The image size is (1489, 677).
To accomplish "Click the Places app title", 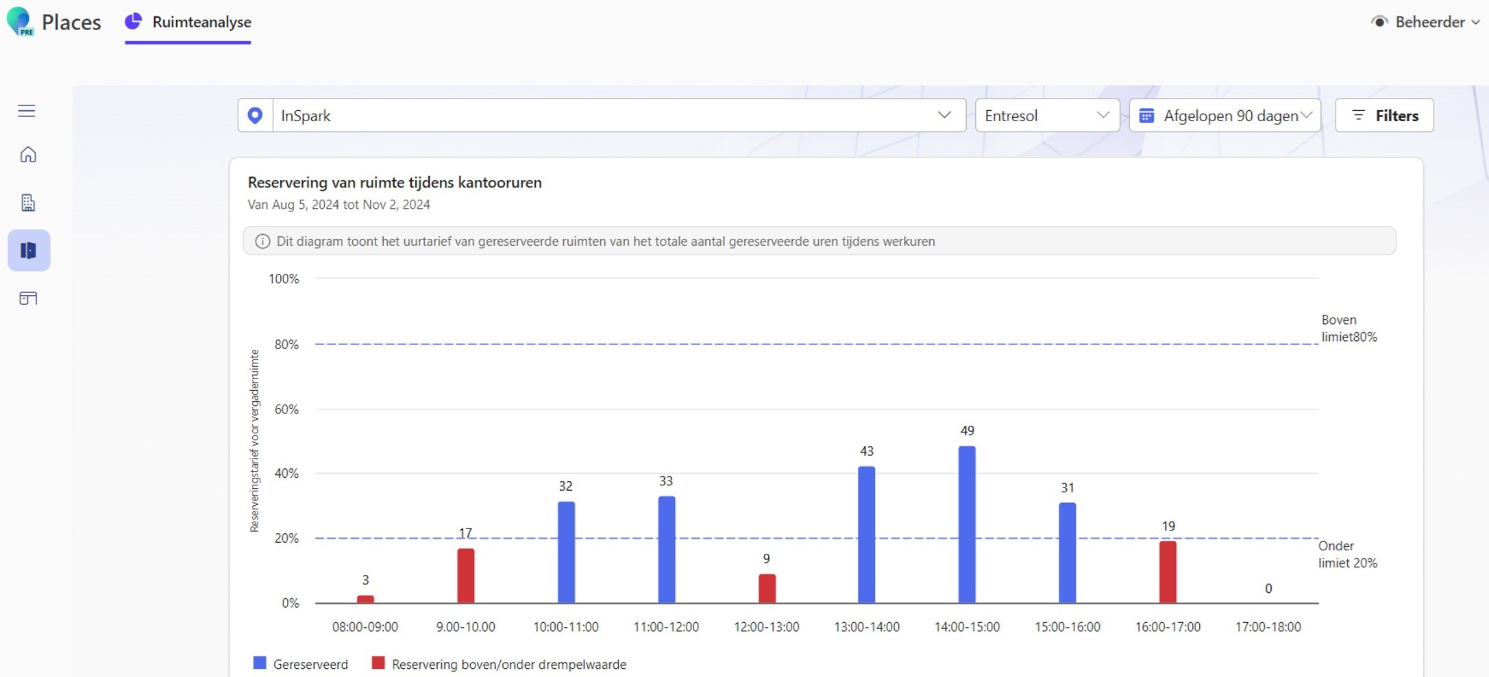I will click(x=71, y=22).
